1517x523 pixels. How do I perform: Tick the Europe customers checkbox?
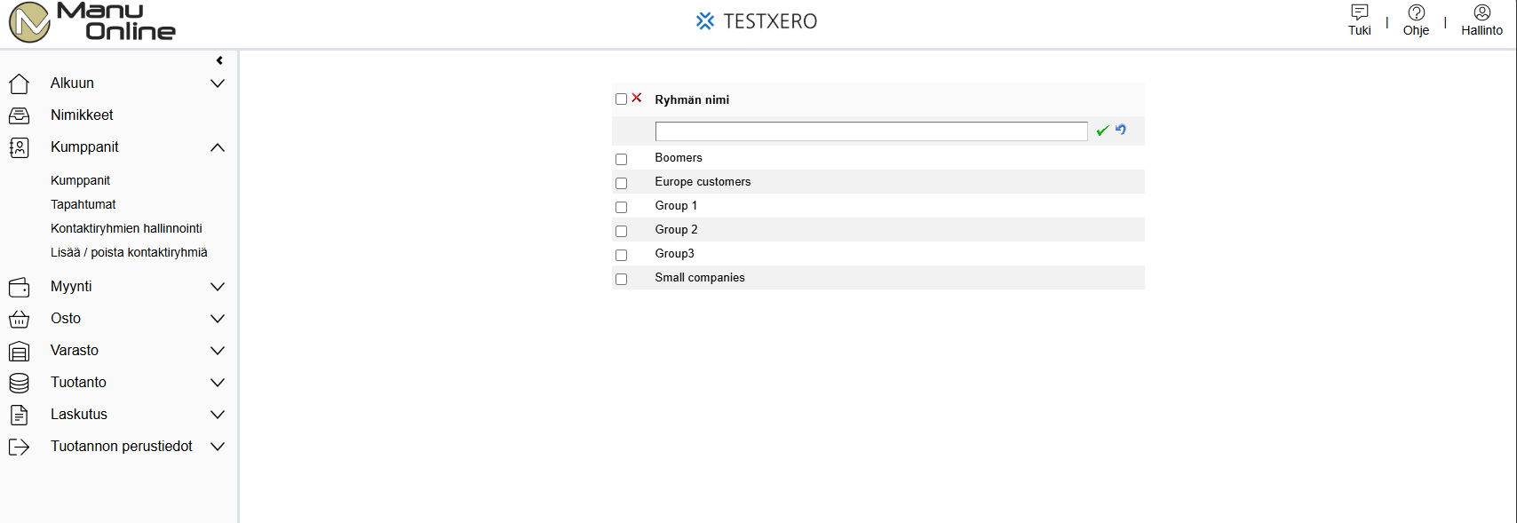[x=622, y=184]
